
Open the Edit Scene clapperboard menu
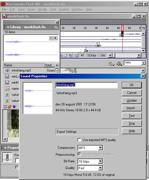tap(111, 63)
